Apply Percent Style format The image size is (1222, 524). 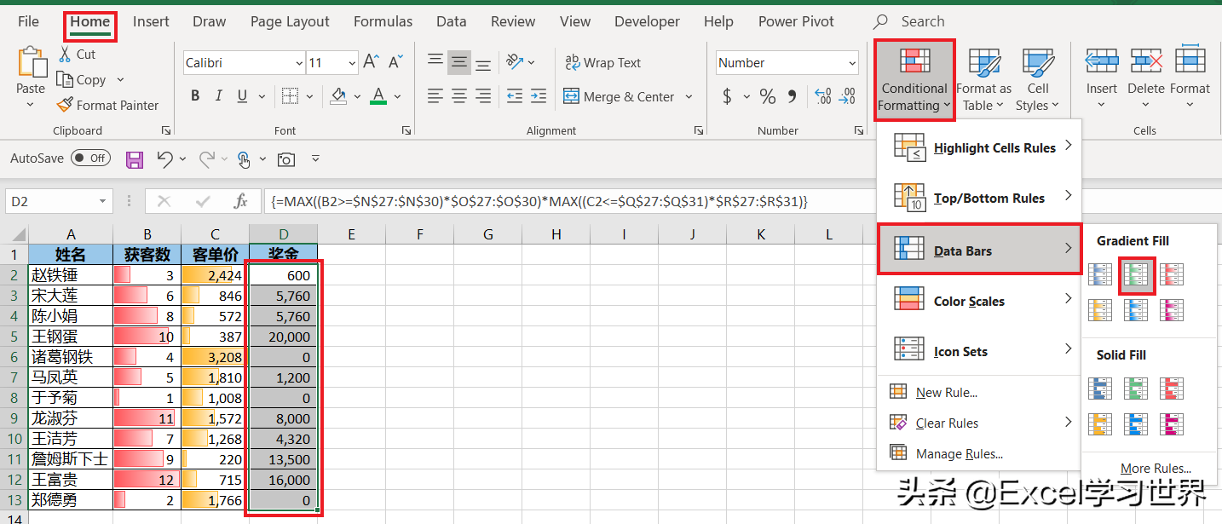coord(768,96)
